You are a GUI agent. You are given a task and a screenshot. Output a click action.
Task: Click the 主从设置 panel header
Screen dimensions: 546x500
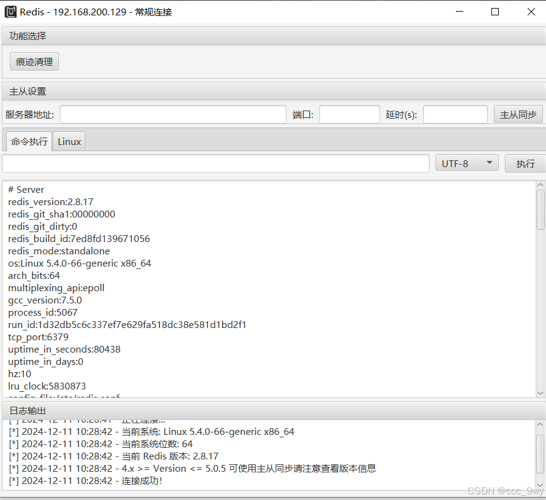[x=274, y=92]
